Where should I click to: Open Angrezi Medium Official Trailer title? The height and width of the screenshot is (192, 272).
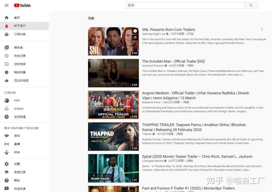[x=196, y=95]
